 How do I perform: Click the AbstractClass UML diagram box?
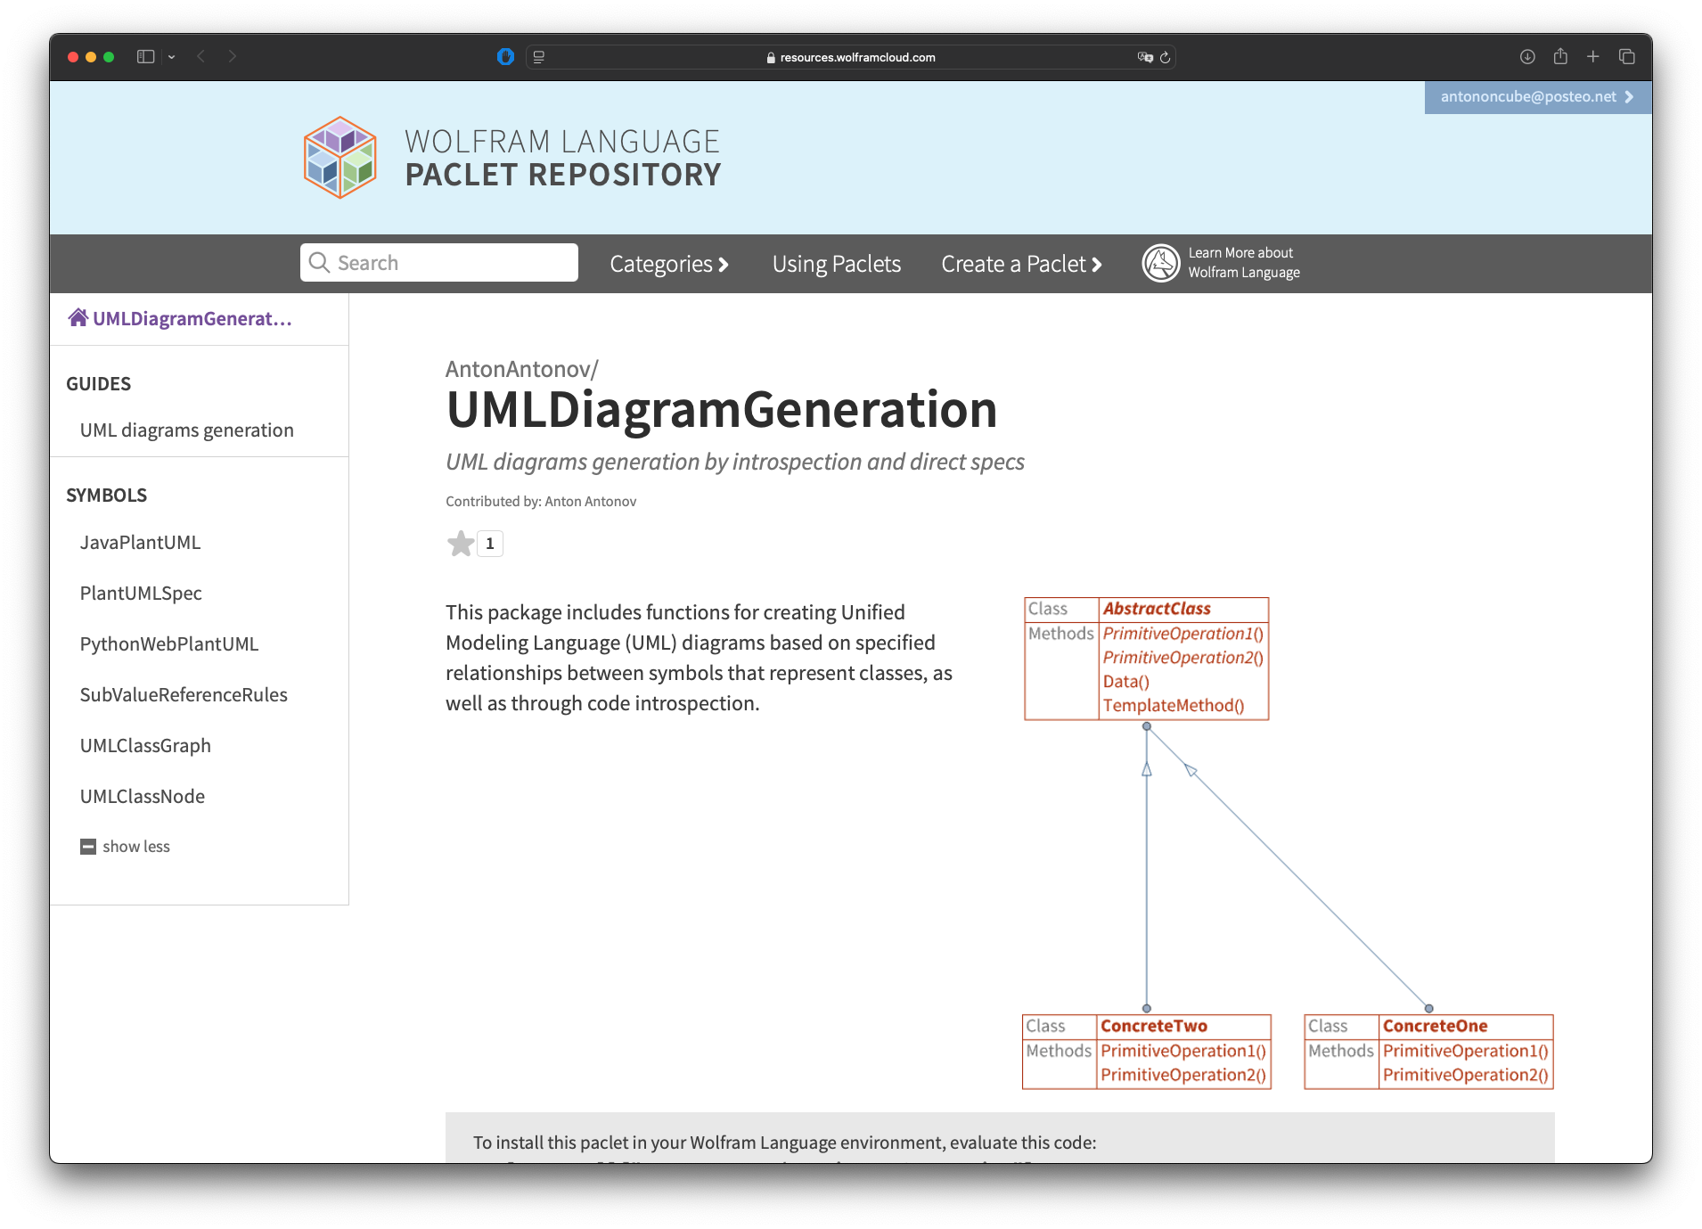coord(1146,658)
